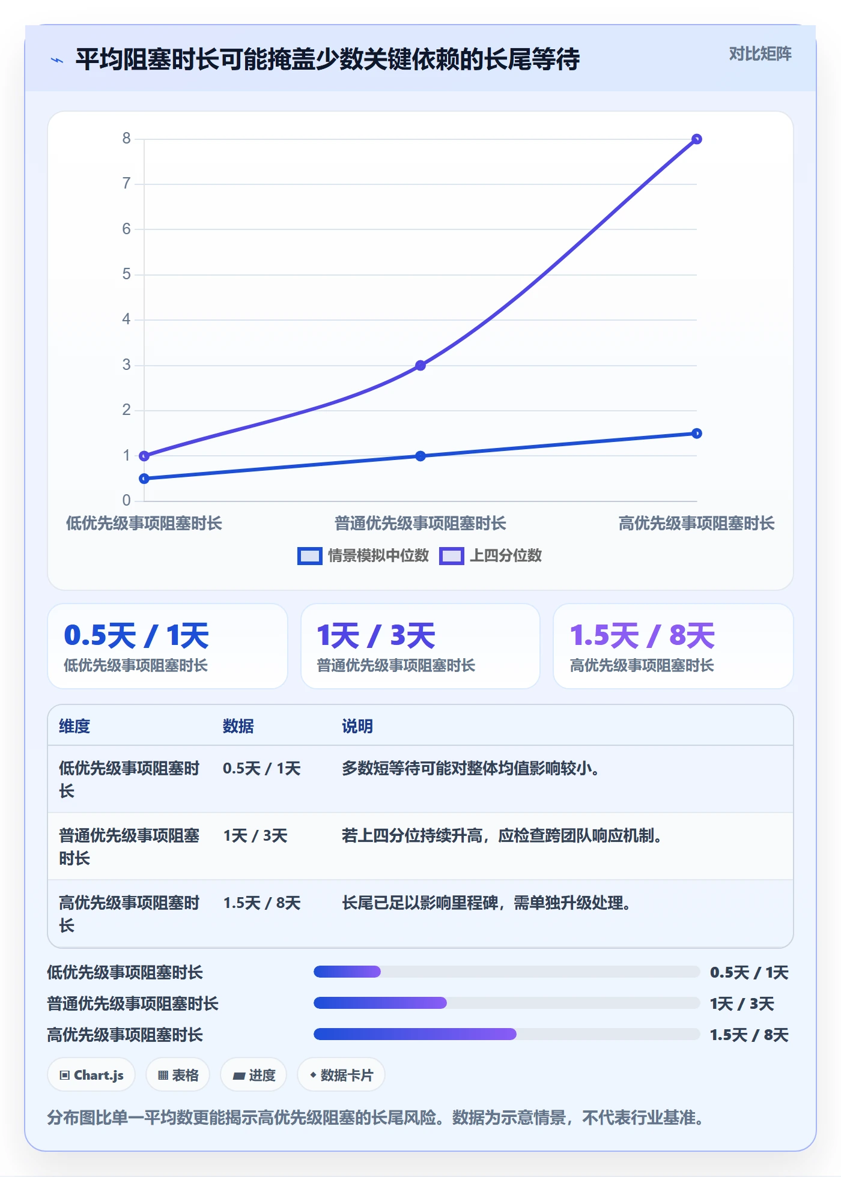Image resolution: width=841 pixels, height=1177 pixels.
Task: Click the 进度 tag chip
Action: click(254, 1075)
